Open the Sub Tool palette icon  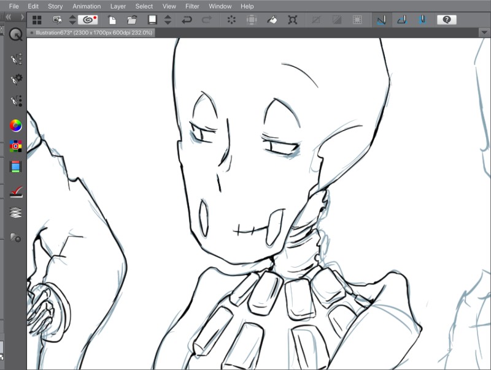[16, 59]
